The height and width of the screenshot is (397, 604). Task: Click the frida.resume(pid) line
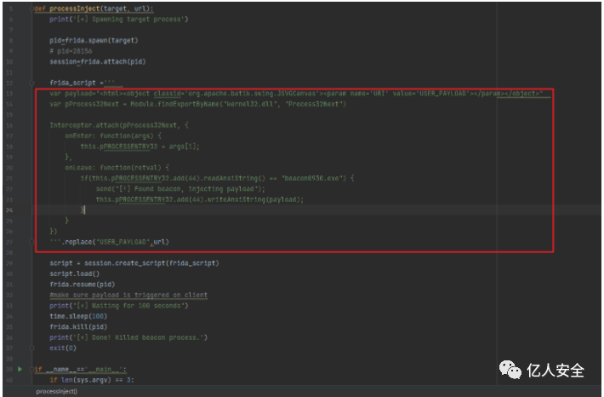82,285
